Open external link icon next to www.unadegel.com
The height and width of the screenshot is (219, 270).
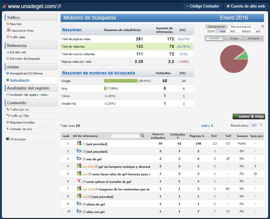[x=59, y=6]
